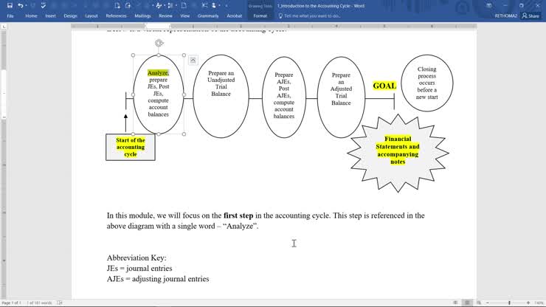Click the horizontal ruler above the document
Viewport: 546px width, 307px height.
click(x=274, y=26)
